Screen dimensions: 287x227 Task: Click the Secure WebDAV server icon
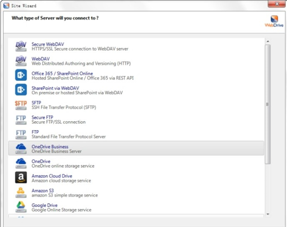click(21, 46)
